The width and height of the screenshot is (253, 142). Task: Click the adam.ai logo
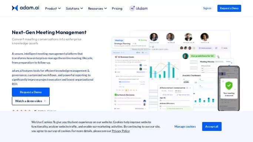26,8
